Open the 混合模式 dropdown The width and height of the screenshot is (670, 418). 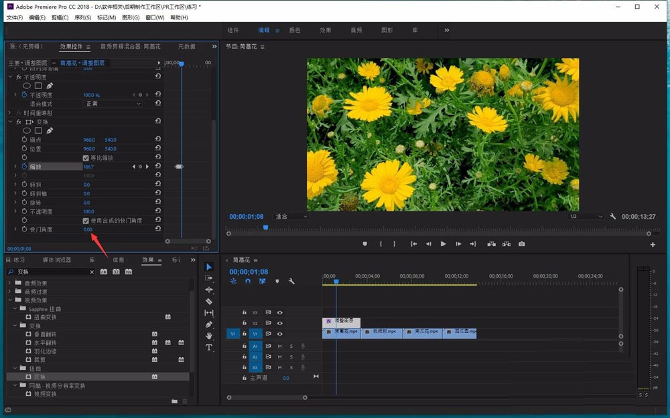(x=113, y=104)
